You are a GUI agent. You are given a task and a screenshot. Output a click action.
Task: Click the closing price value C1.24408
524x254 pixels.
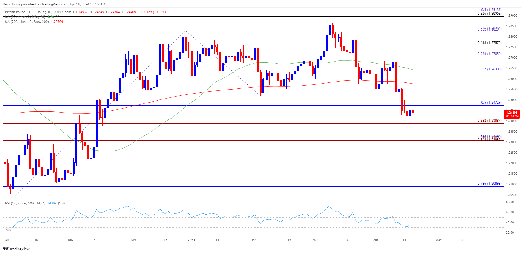coord(129,12)
